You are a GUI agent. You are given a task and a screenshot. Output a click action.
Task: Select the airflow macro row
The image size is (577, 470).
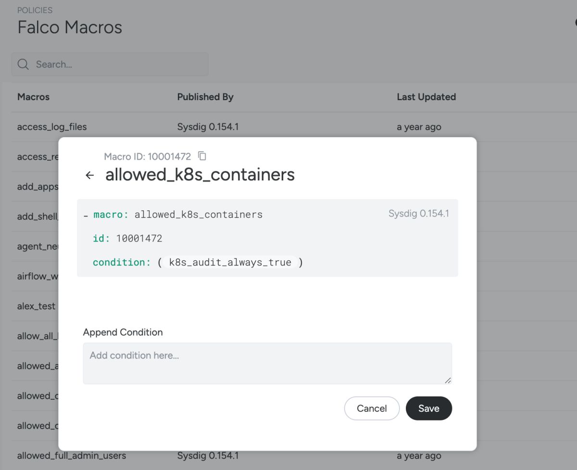click(38, 276)
